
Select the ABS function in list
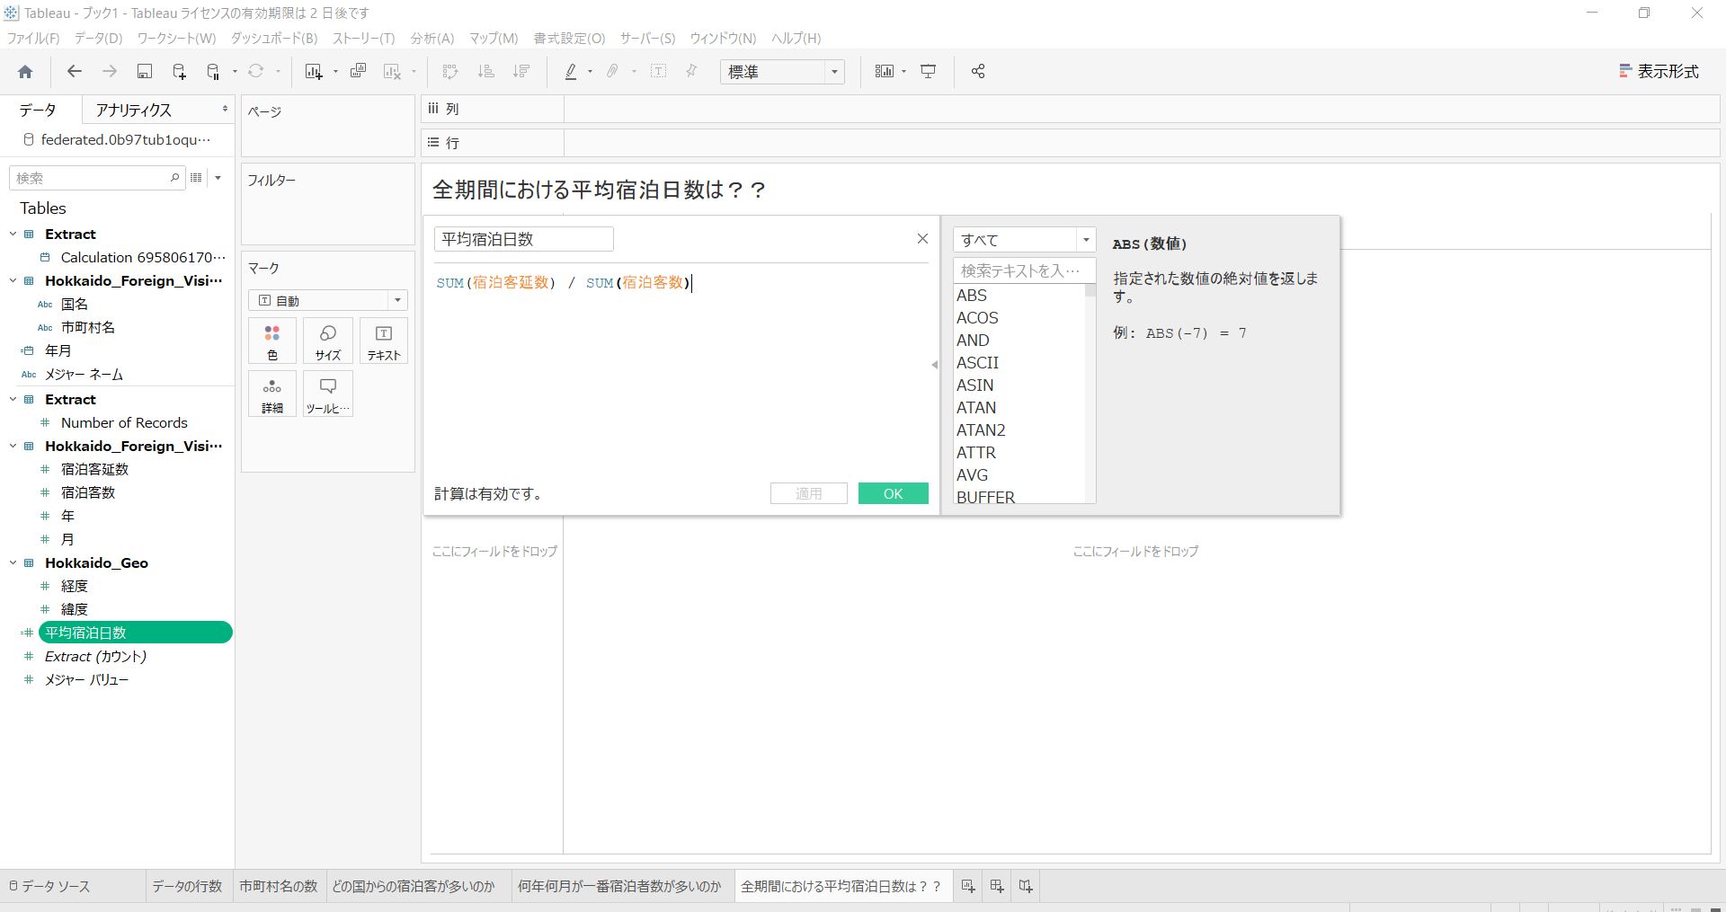(972, 296)
